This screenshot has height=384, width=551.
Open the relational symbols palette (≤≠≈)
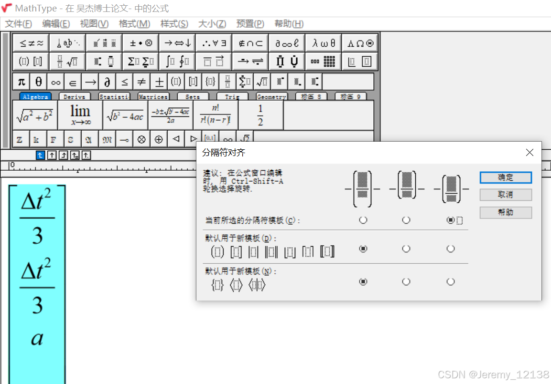[x=31, y=43]
